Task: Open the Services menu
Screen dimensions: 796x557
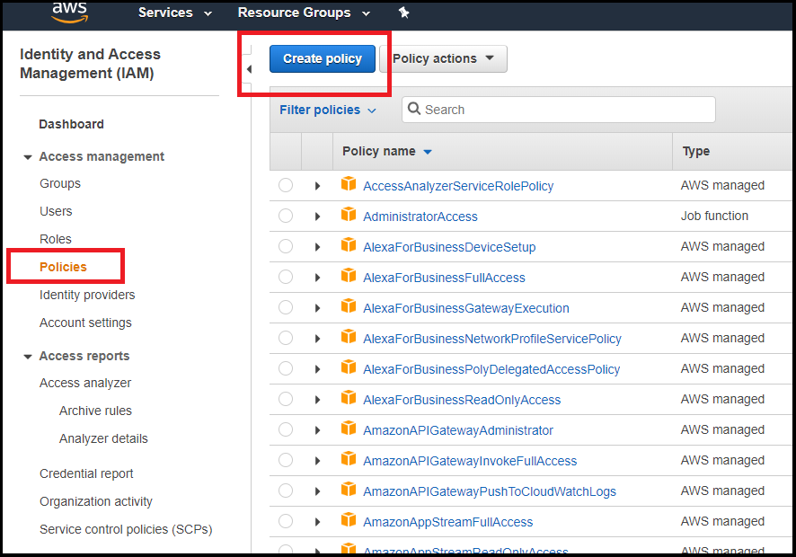Action: pos(175,13)
